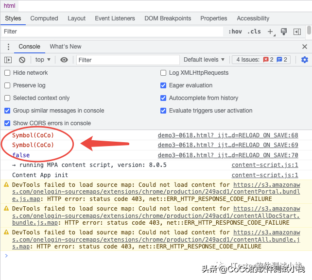Viewport: 312px width, 280px height.
Task: Enable Log XMLHttpRequests checkbox
Action: coord(163,73)
